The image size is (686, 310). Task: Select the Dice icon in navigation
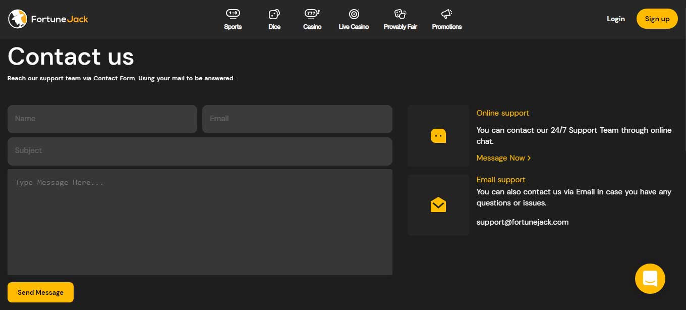pos(274,14)
